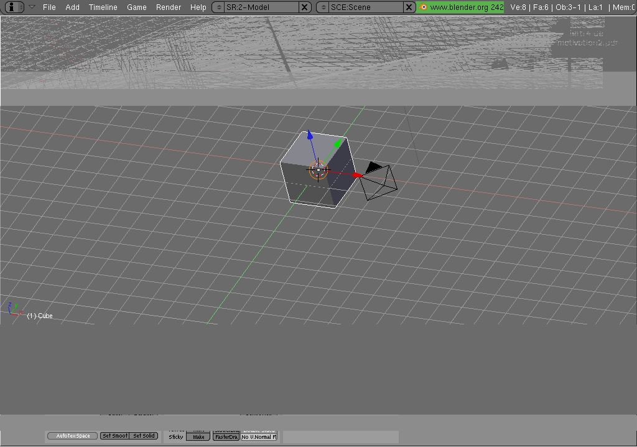Open the Add menu
Image resolution: width=637 pixels, height=447 pixels.
point(72,7)
